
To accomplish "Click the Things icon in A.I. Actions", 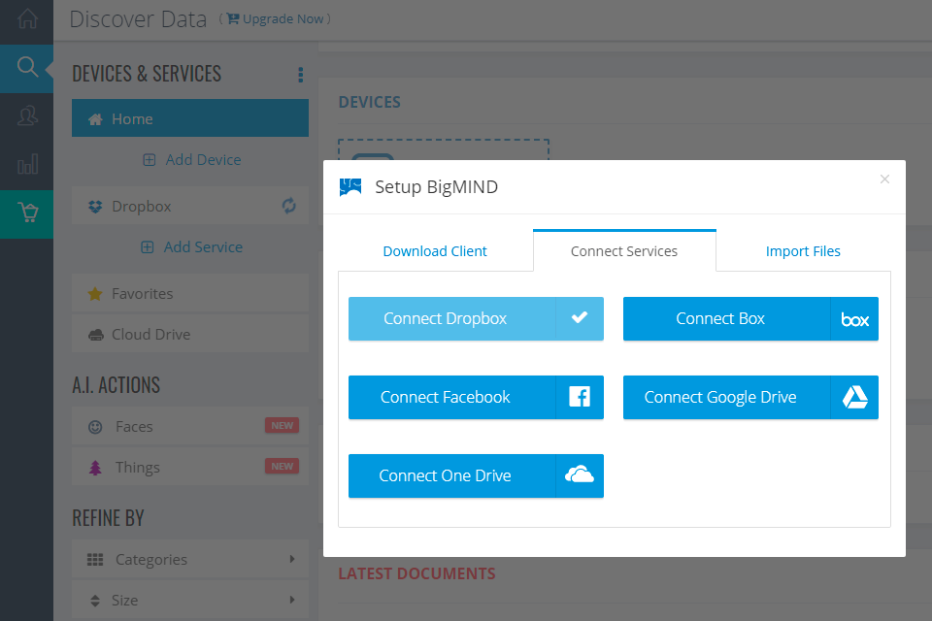I will [94, 466].
